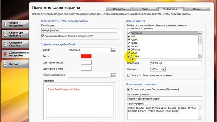Enable Поле для обязательного заполнения checkbox
217x122 pixels.
129,75
